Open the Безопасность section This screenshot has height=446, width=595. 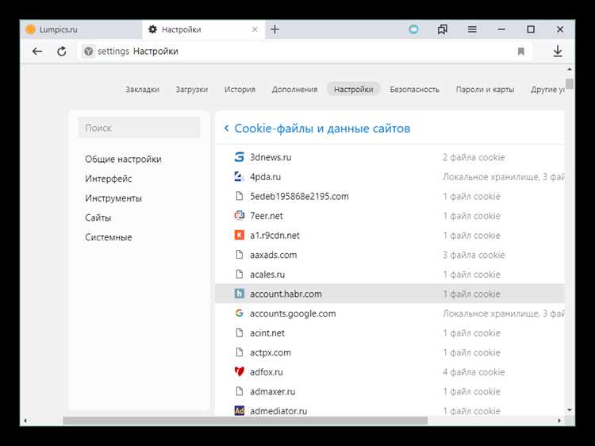pyautogui.click(x=414, y=90)
